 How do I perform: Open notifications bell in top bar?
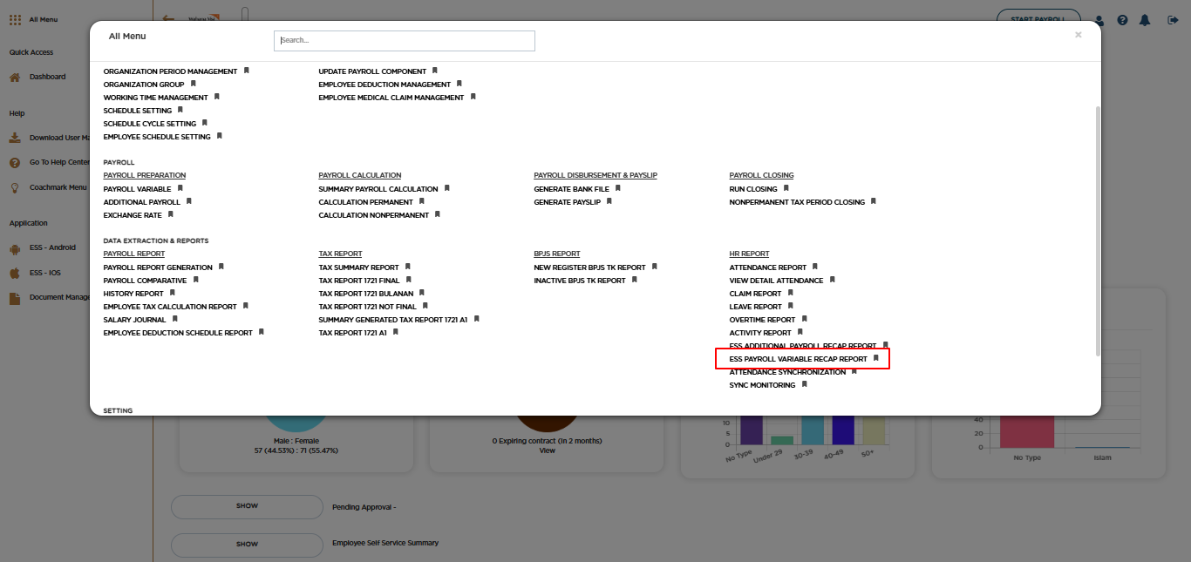[x=1145, y=20]
